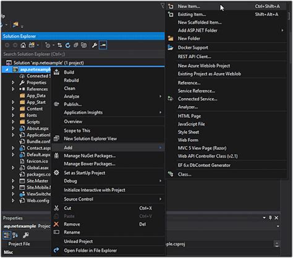Select the About.aspx file
Viewport: 293px width, 258px height.
click(x=38, y=128)
